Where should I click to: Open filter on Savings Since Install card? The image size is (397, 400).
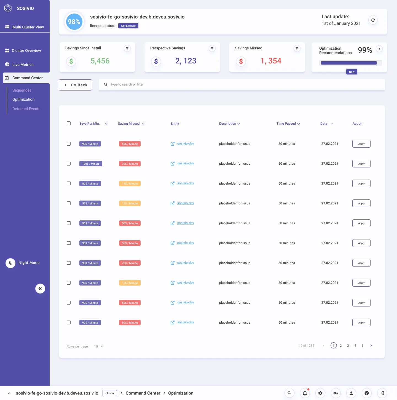pyautogui.click(x=127, y=49)
